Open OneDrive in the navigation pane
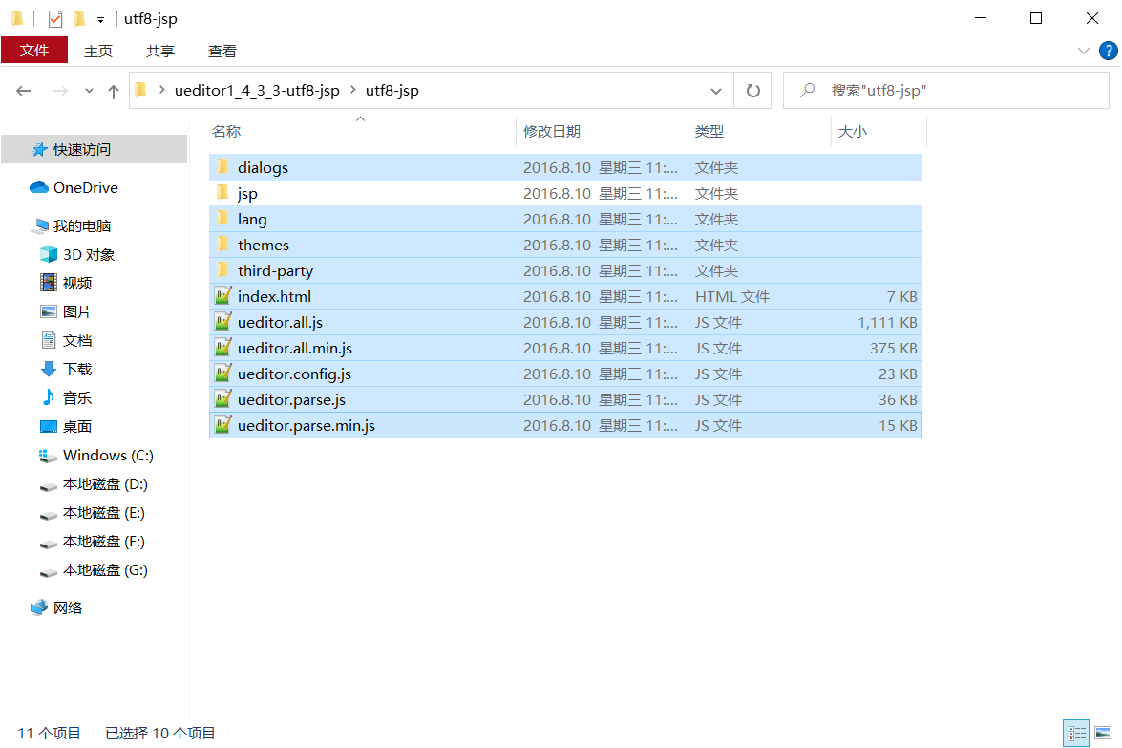This screenshot has height=748, width=1122. (x=85, y=187)
